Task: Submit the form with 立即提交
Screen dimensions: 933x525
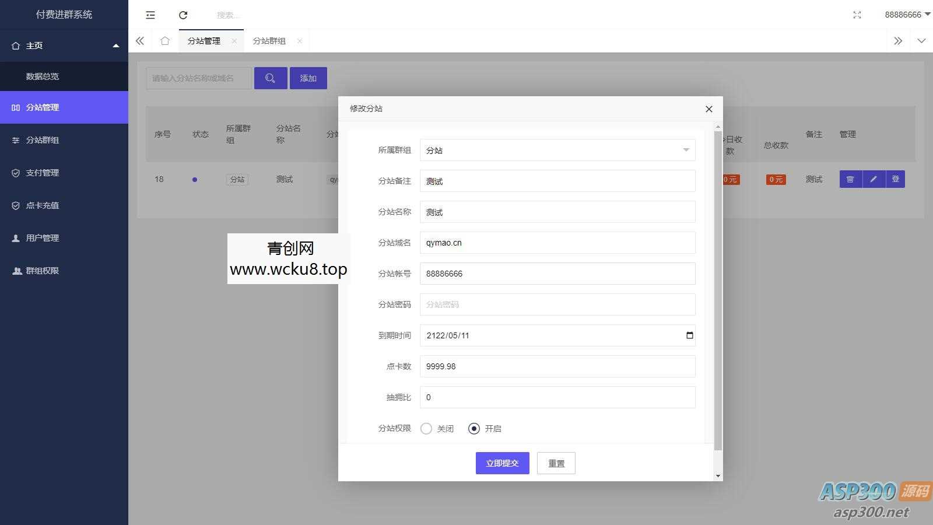Action: pyautogui.click(x=502, y=463)
